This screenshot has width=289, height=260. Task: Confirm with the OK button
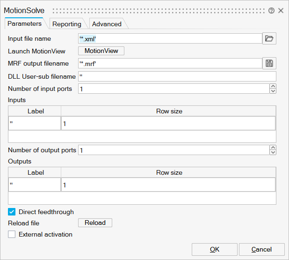(x=214, y=249)
